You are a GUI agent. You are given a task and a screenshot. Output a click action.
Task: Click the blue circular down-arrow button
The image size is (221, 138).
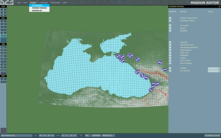click(3, 40)
